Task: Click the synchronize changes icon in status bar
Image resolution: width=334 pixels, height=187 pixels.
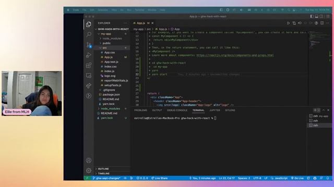Action: tap(125, 178)
